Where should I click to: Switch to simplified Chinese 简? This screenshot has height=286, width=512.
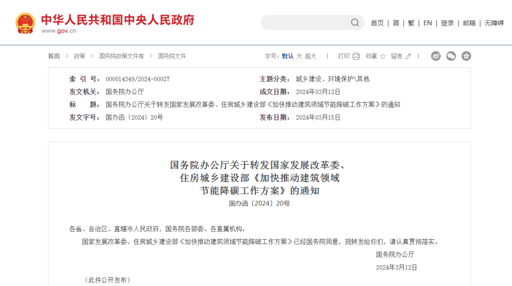[396, 23]
